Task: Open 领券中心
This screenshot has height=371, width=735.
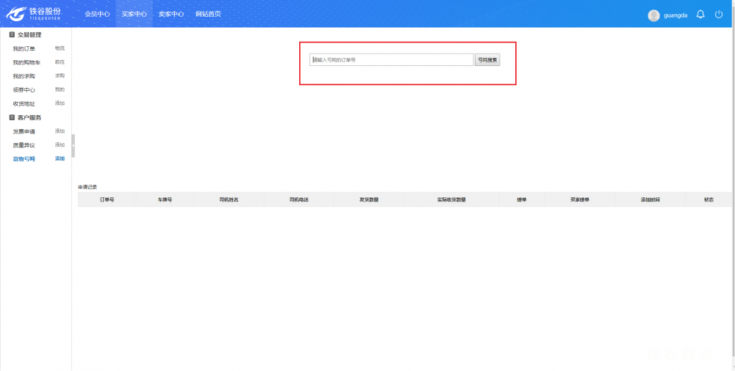Action: pyautogui.click(x=24, y=89)
